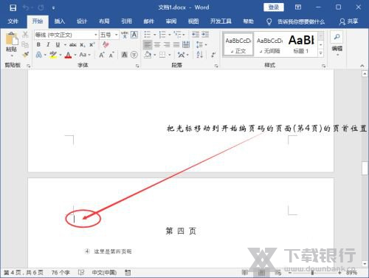Screen dimensions: 369x278
Task: Click the Numbering list icon
Action: click(162, 35)
